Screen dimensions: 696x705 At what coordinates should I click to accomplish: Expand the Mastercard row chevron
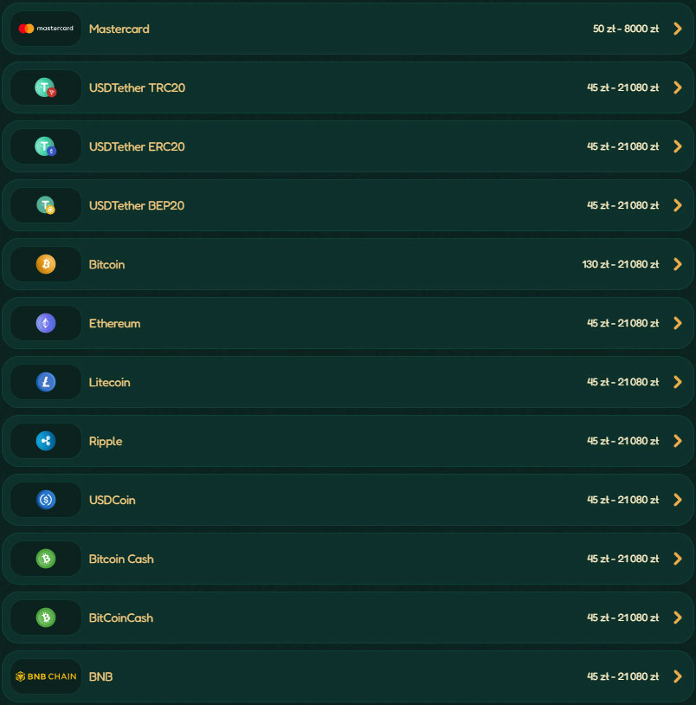pyautogui.click(x=678, y=29)
